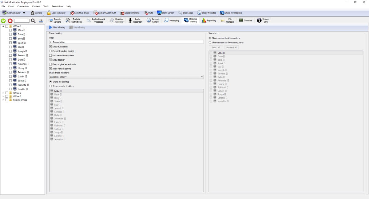Viewport: 369px width, 199px height.
Task: Tick the checkbox next to Amanda
Action: click(x=10, y=64)
